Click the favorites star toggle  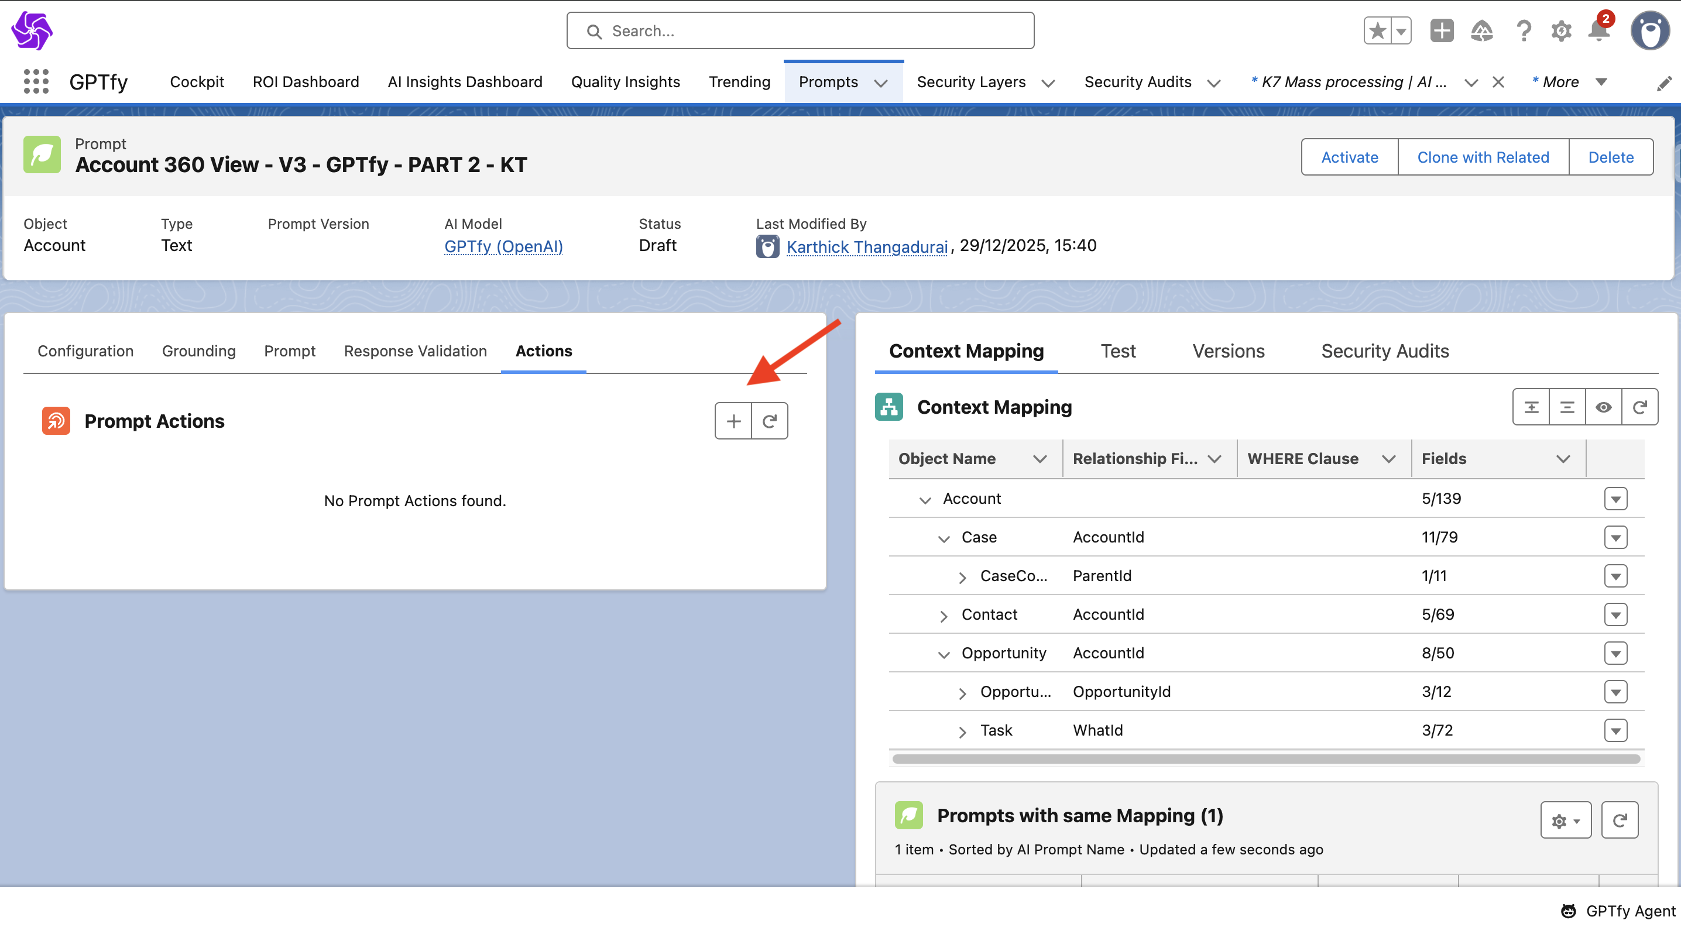pos(1378,30)
